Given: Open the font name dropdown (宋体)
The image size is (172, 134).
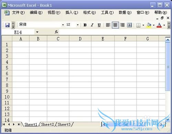Looking at the screenshot, I should 63,25.
